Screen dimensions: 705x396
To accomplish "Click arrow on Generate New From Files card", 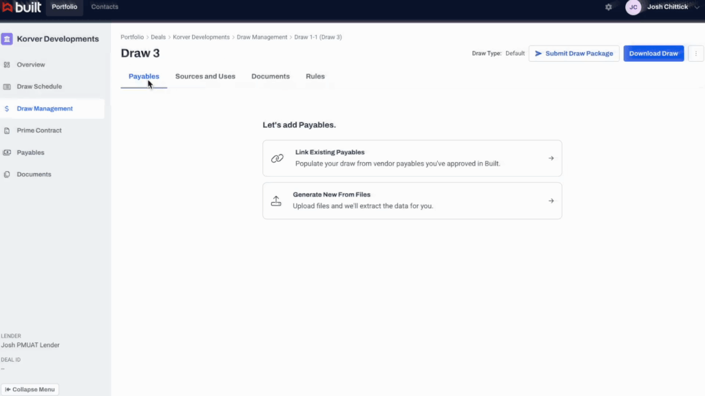I will (x=551, y=201).
